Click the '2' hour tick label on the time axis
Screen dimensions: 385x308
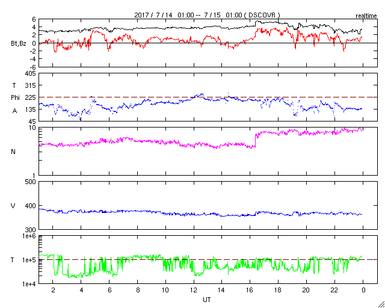coord(53,290)
